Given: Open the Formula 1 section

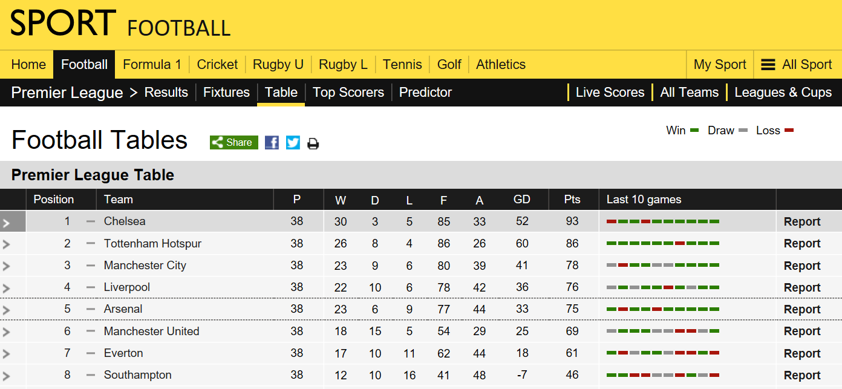Looking at the screenshot, I should click(x=152, y=65).
